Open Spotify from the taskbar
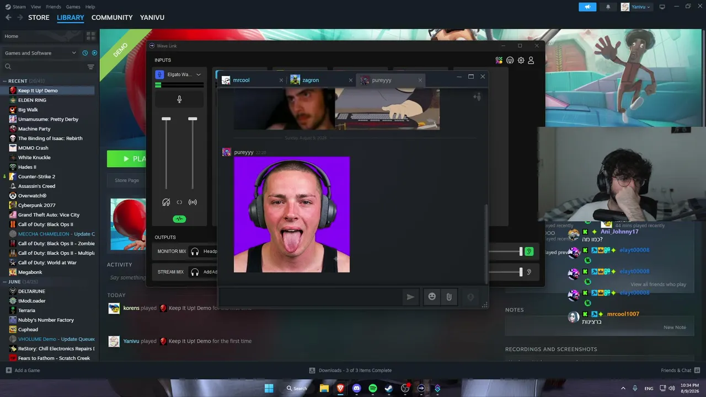The width and height of the screenshot is (706, 397). [373, 388]
